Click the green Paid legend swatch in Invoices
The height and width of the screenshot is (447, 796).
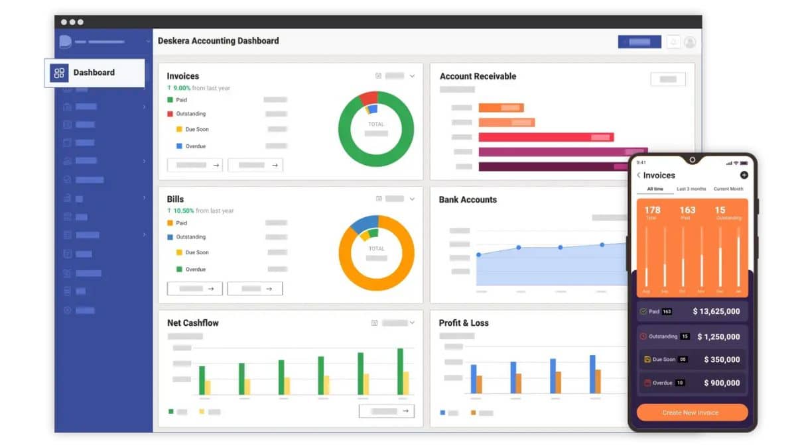click(170, 100)
